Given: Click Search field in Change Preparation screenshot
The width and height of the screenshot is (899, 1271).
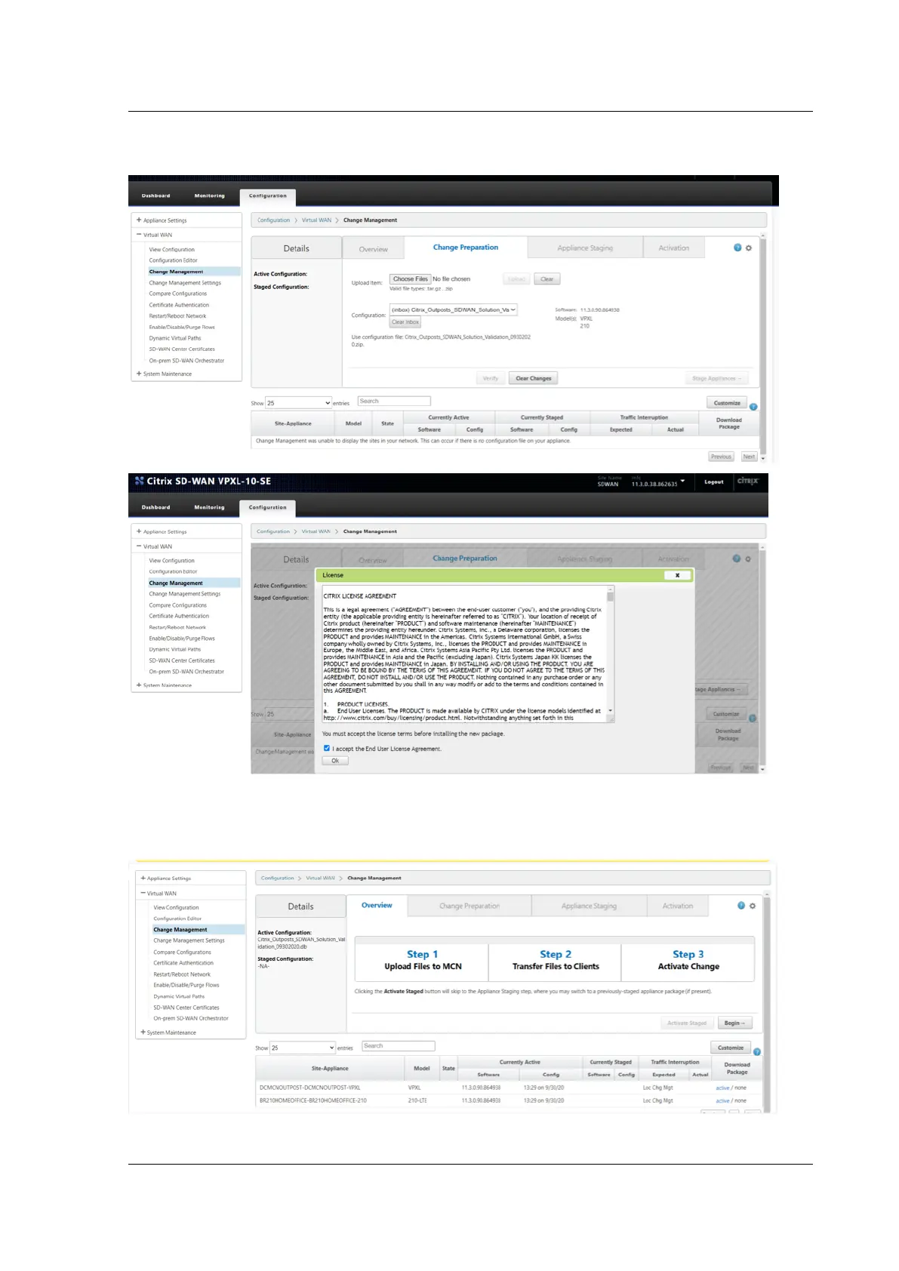Looking at the screenshot, I should click(394, 402).
